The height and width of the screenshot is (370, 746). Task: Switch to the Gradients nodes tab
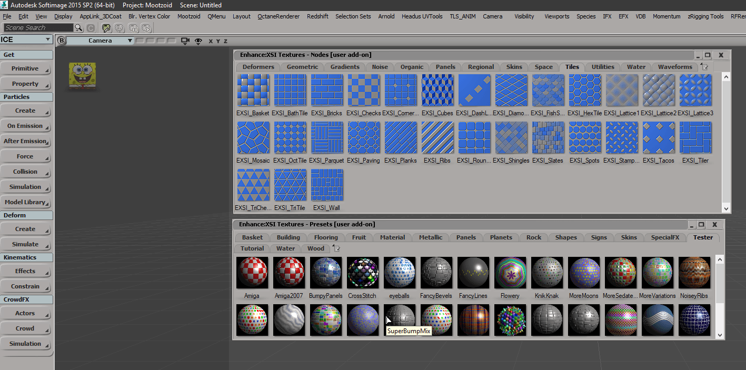(x=345, y=67)
